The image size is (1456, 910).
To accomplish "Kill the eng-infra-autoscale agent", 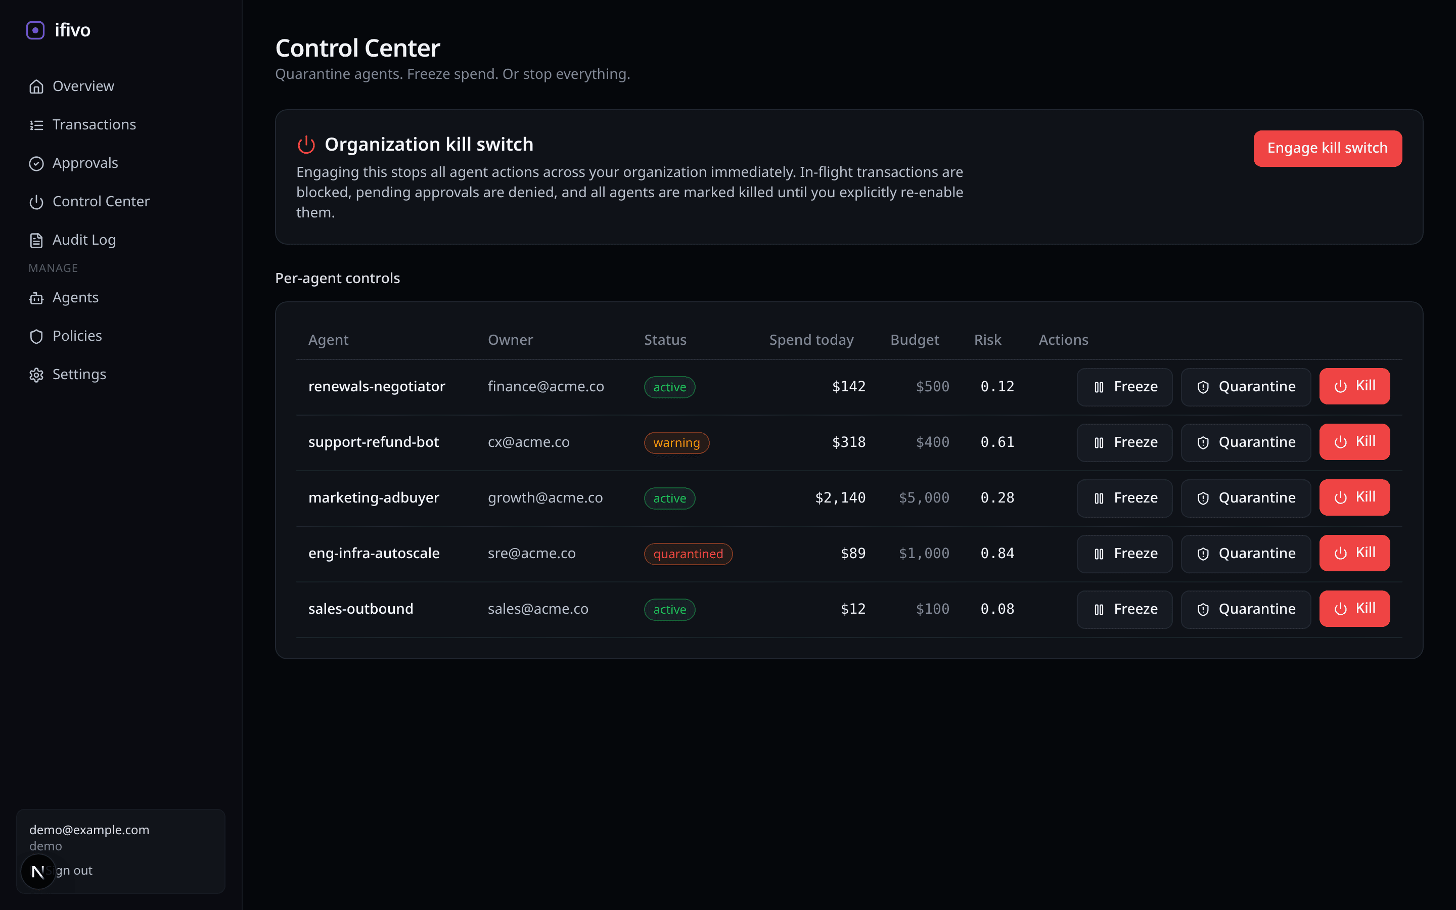I will 1354,553.
